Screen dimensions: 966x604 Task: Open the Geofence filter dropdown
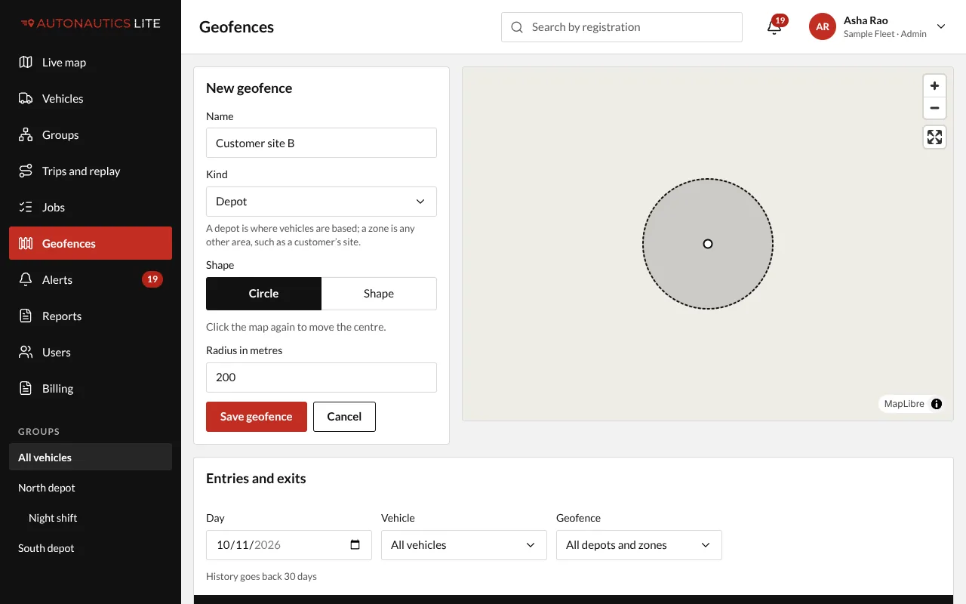639,545
